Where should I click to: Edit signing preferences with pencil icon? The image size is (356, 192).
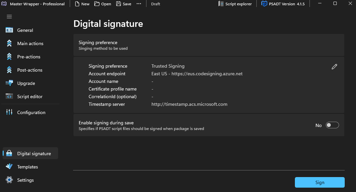coord(334,67)
